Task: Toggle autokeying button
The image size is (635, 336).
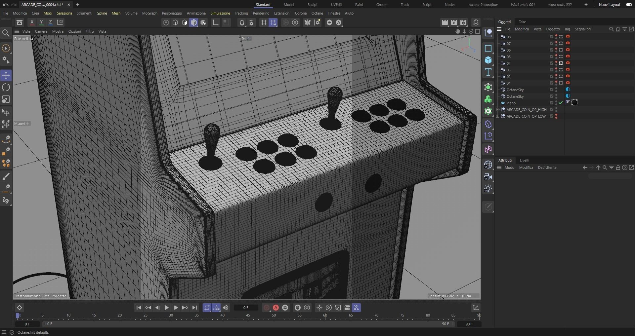Action: [276, 308]
